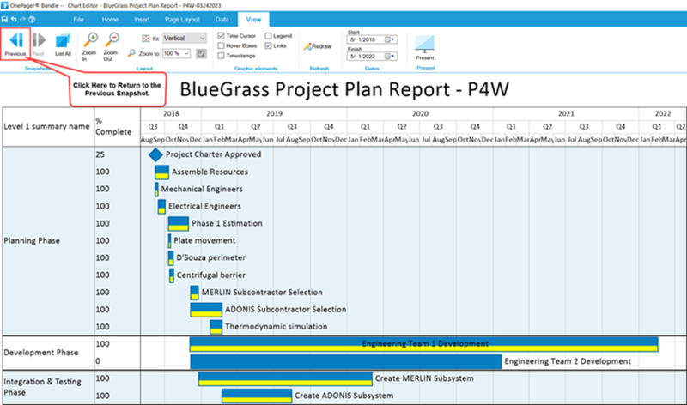Enable the Legend checkbox
The image size is (687, 405).
(x=268, y=36)
